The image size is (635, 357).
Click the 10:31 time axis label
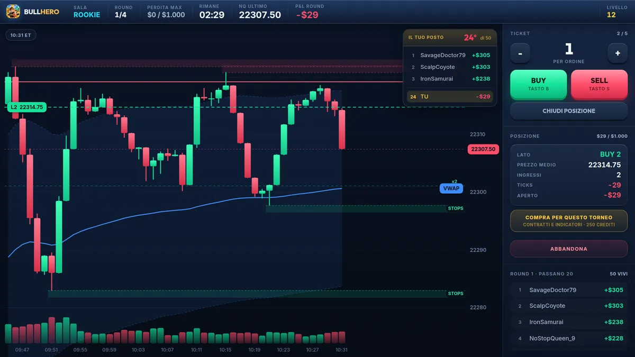point(341,350)
